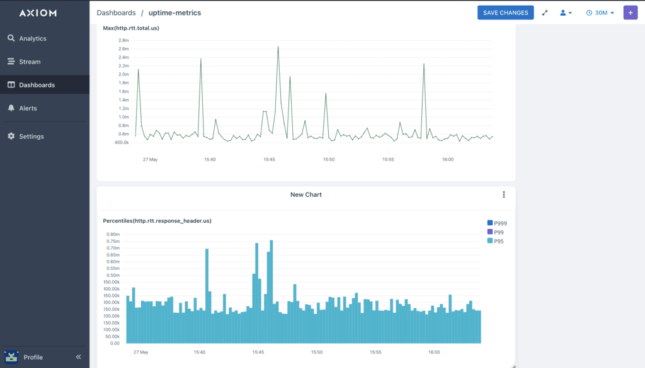Click the Dashboards panel icon

11,85
